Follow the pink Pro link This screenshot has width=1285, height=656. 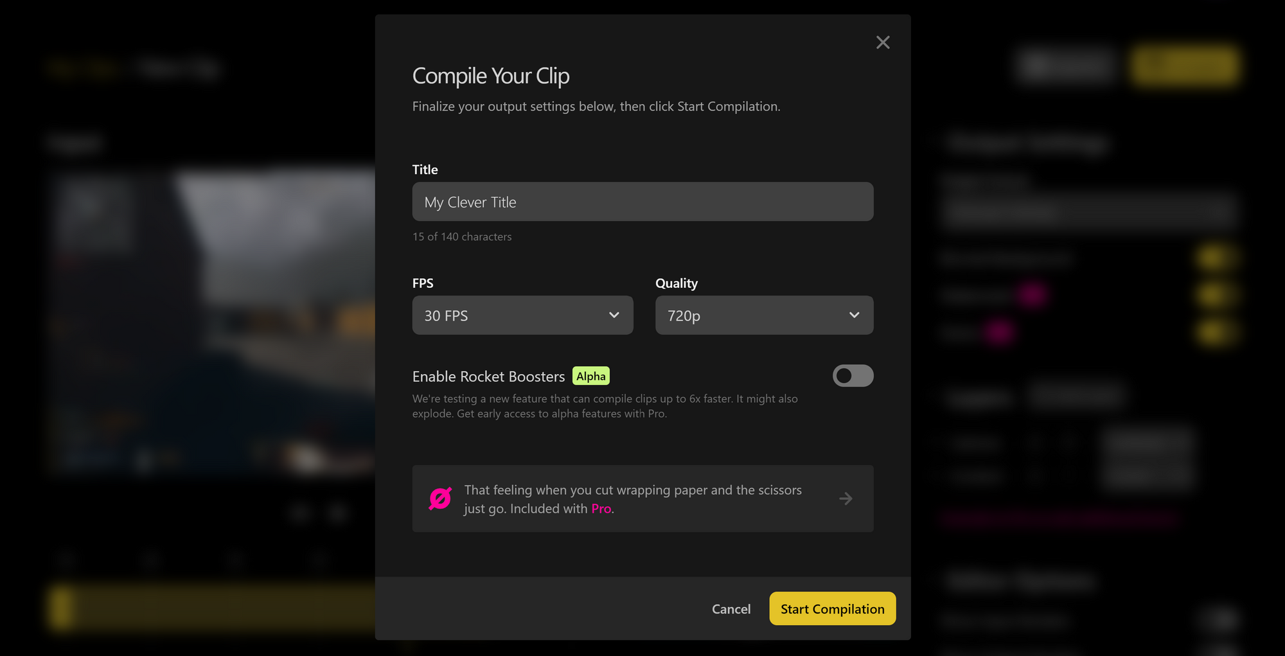point(601,509)
